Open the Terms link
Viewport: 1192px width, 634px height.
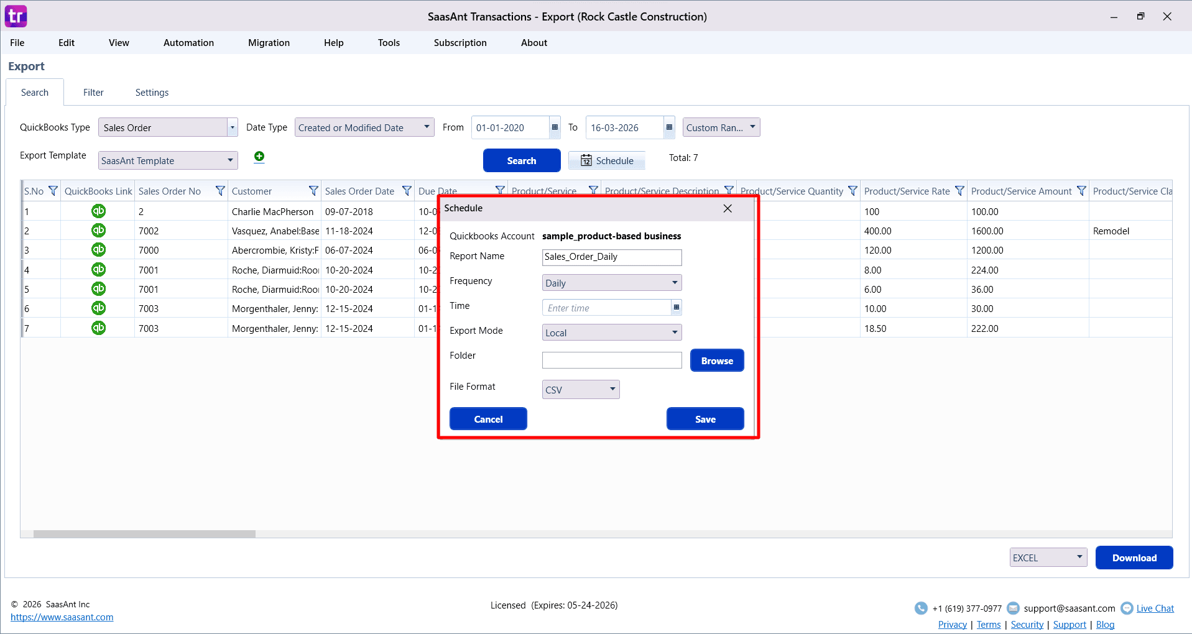[989, 625]
